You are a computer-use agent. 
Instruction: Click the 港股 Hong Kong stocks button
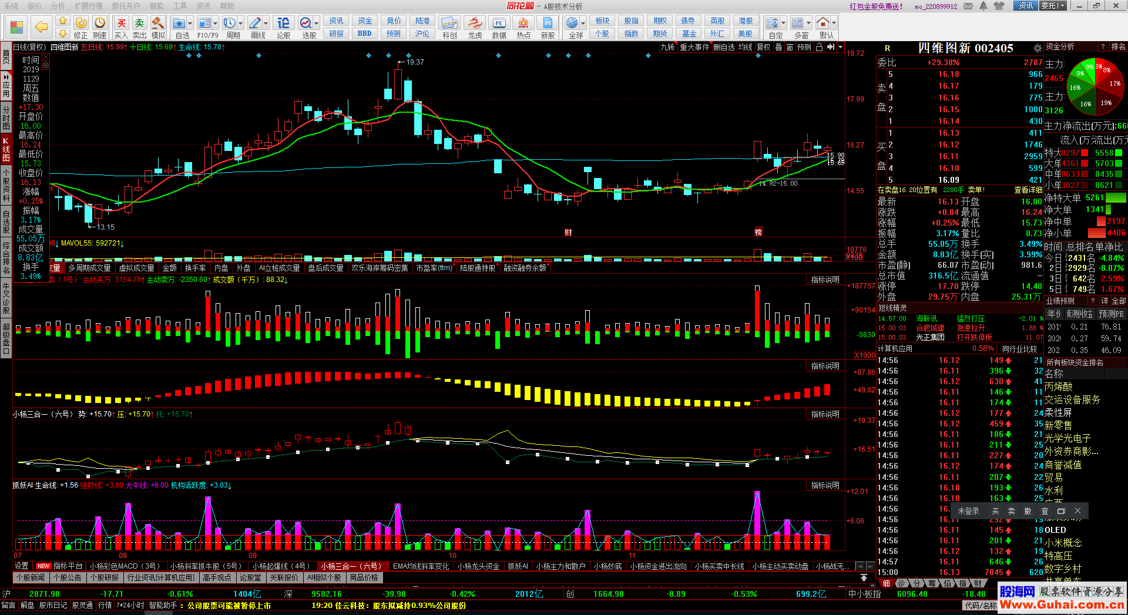pos(746,21)
